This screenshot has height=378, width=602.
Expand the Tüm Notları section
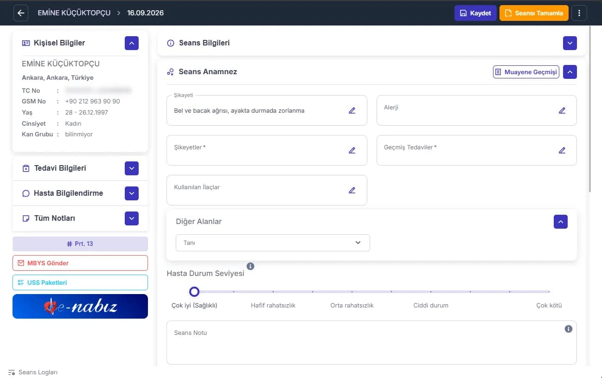tap(132, 218)
